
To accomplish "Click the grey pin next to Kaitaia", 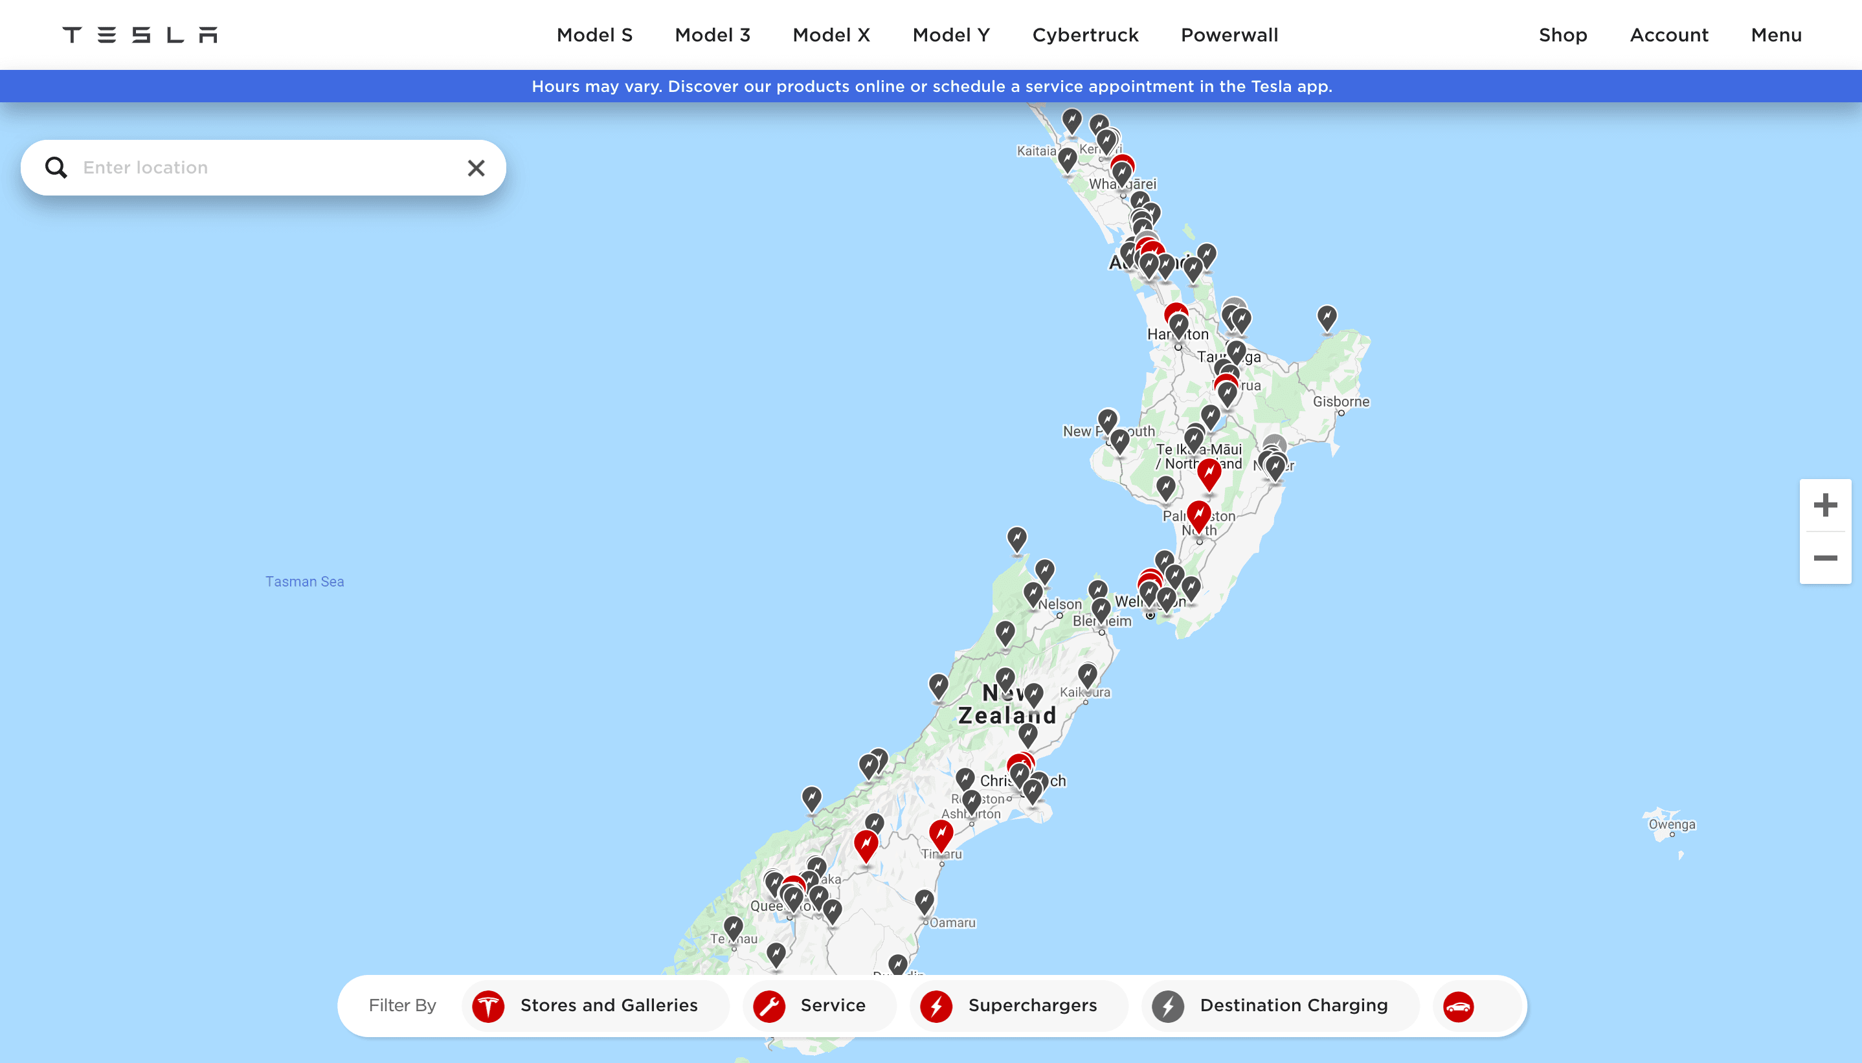I will [x=1067, y=161].
